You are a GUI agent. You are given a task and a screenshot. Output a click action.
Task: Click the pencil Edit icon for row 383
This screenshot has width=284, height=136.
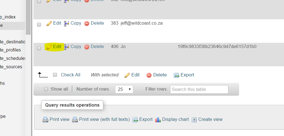(49, 24)
